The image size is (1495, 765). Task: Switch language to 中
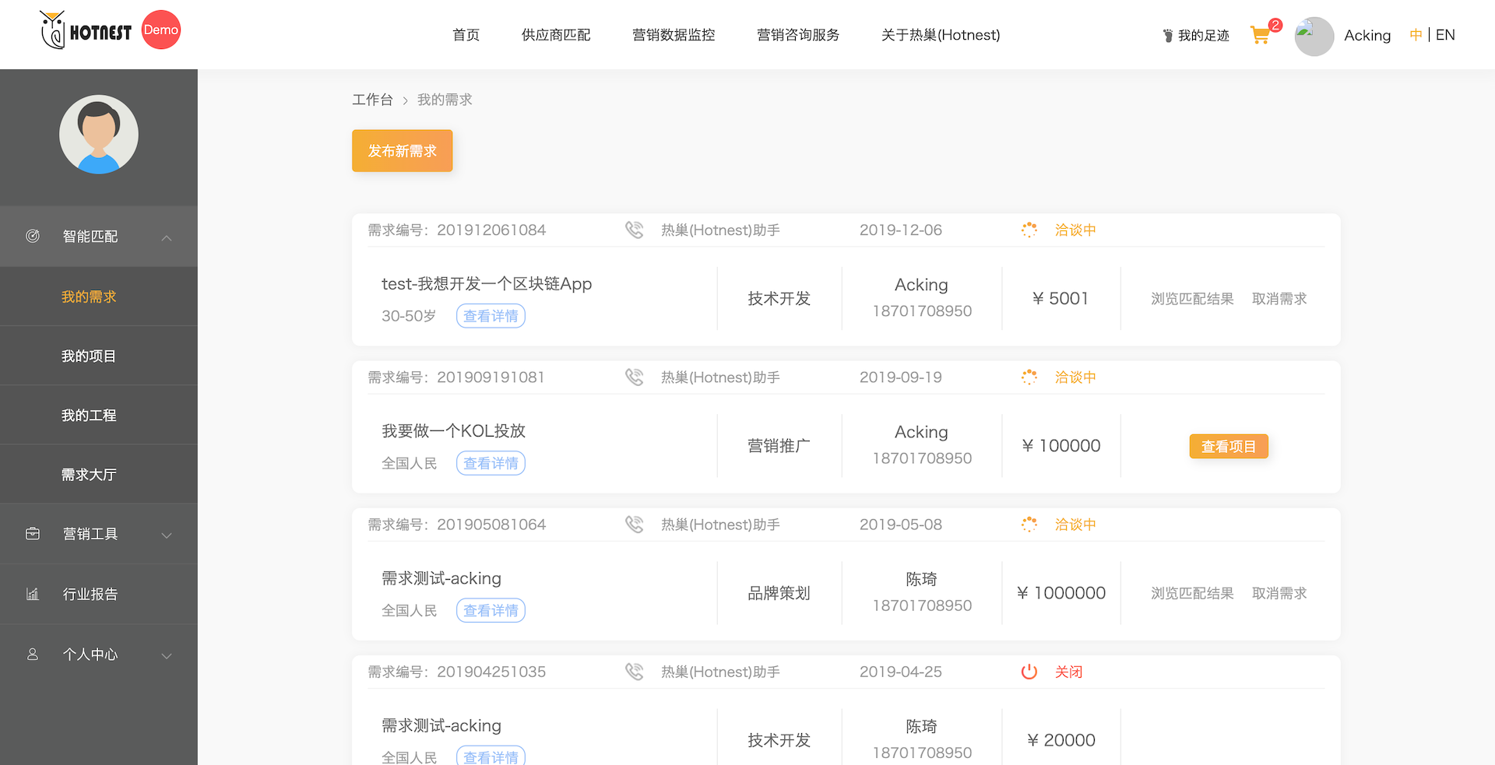[x=1416, y=35]
